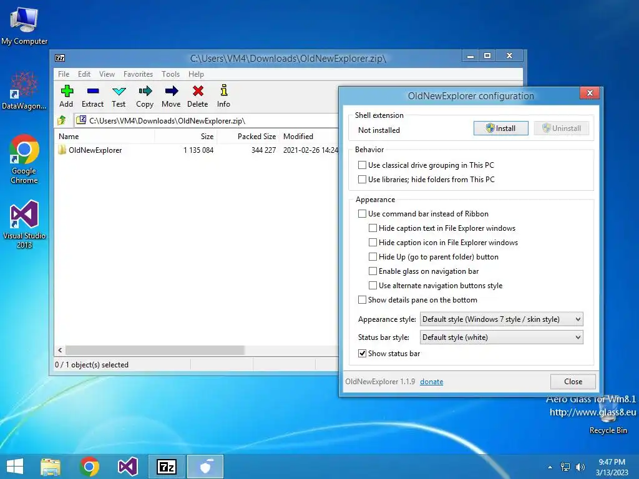Open the Windows Start button
This screenshot has height=479, width=639.
[15, 467]
